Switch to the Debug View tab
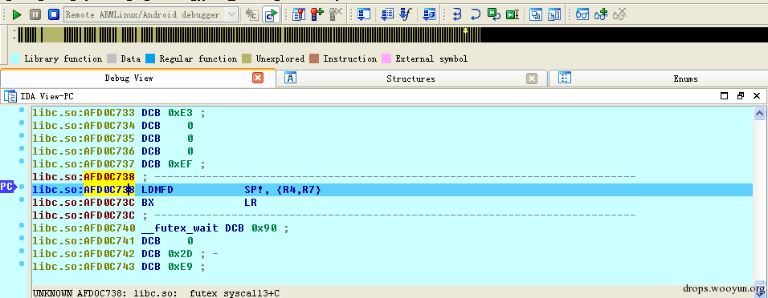The image size is (768, 298). tap(129, 79)
